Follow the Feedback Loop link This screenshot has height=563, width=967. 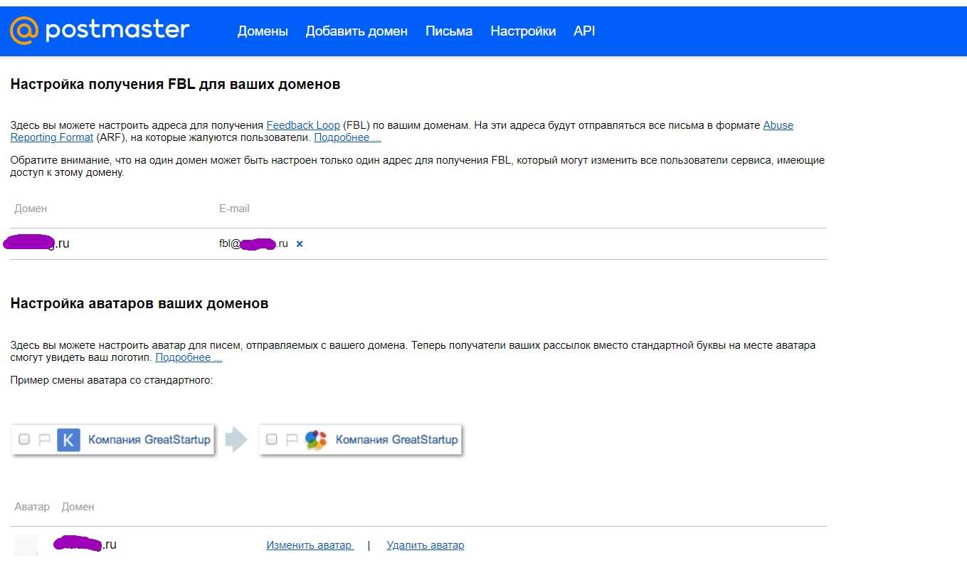[x=303, y=125]
